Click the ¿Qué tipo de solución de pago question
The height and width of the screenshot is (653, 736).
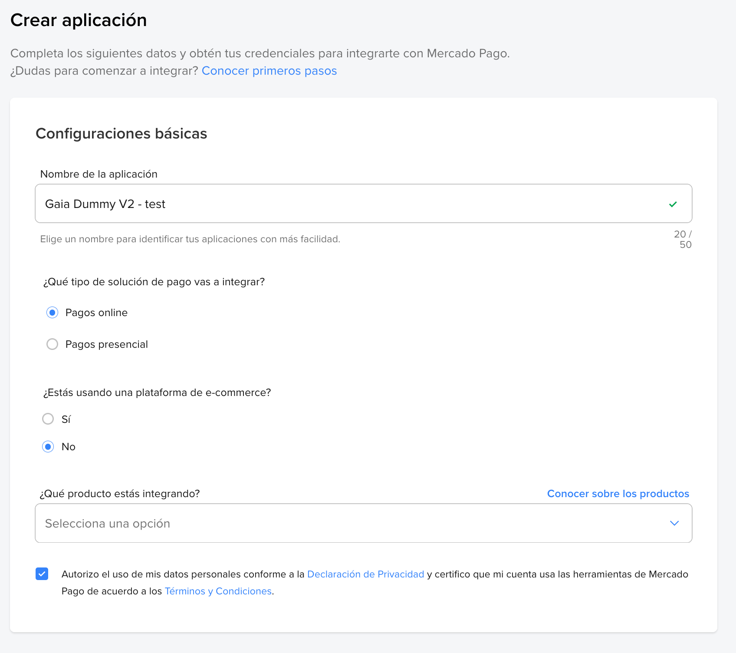pyautogui.click(x=154, y=282)
